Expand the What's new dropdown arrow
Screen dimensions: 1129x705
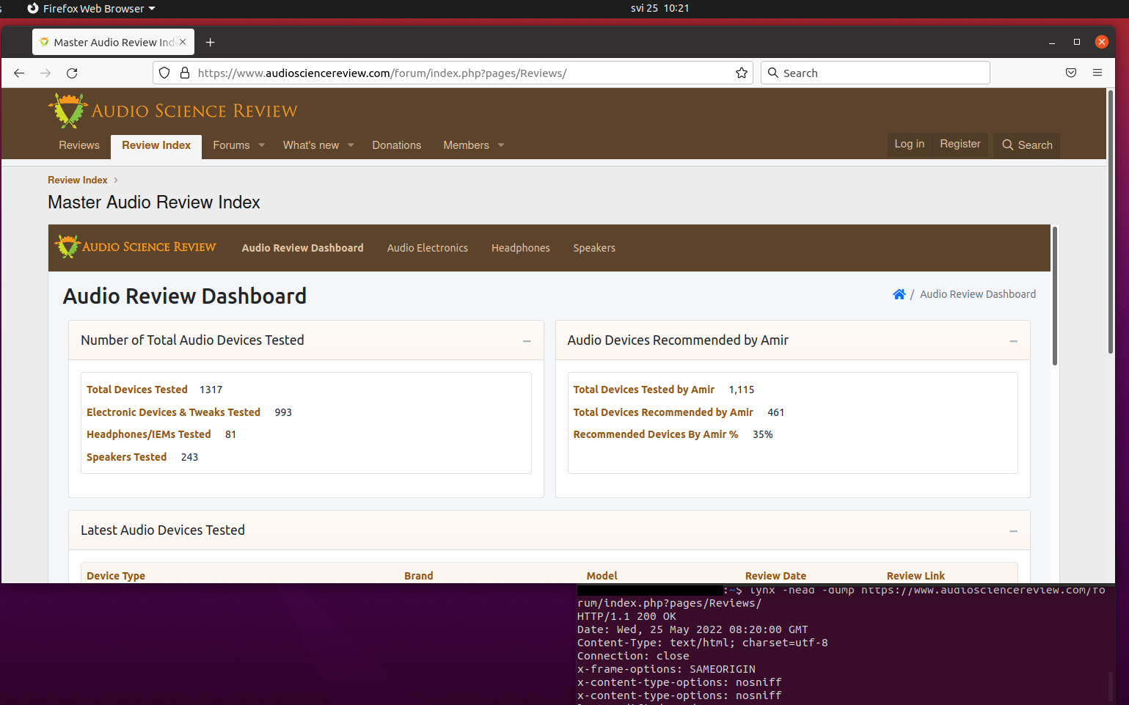[351, 145]
